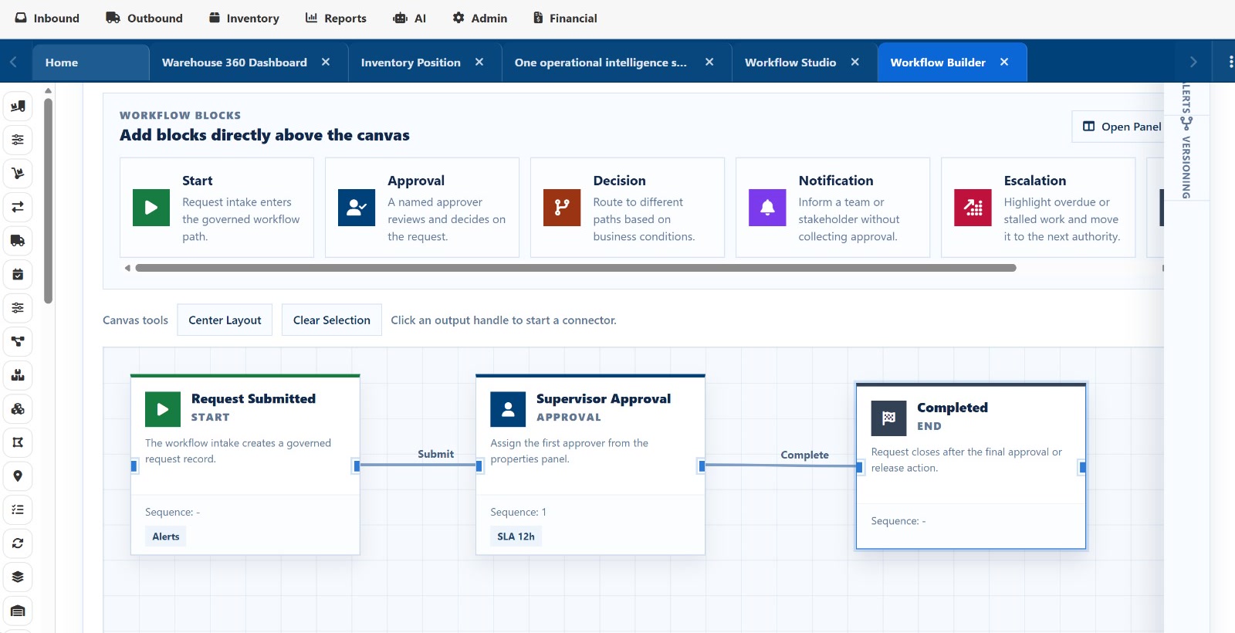This screenshot has height=633, width=1235.
Task: Click the Clear Selection button
Action: 332,320
